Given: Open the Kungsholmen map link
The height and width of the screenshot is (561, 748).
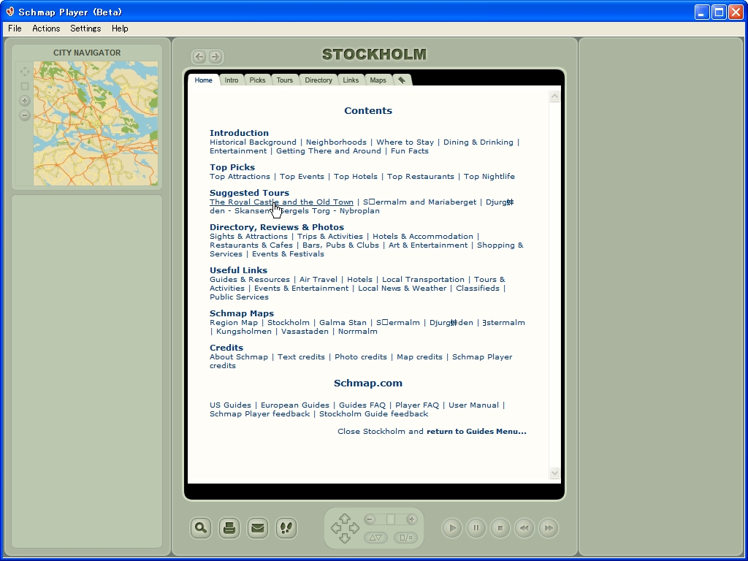Looking at the screenshot, I should coord(244,332).
